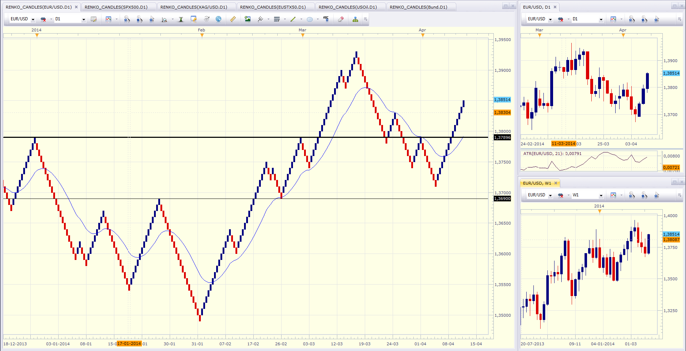Select the zoom-area magnifier tool
This screenshot has width=686, height=351.
point(164,19)
